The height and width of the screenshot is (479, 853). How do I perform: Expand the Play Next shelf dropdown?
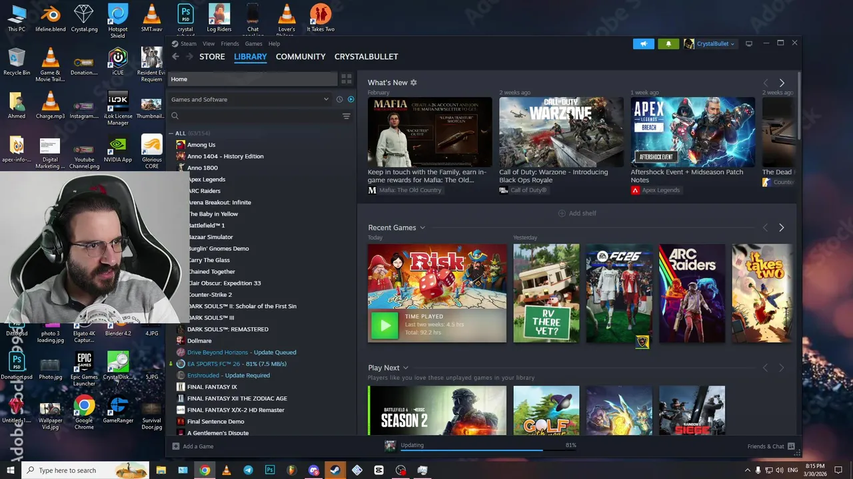click(x=405, y=368)
